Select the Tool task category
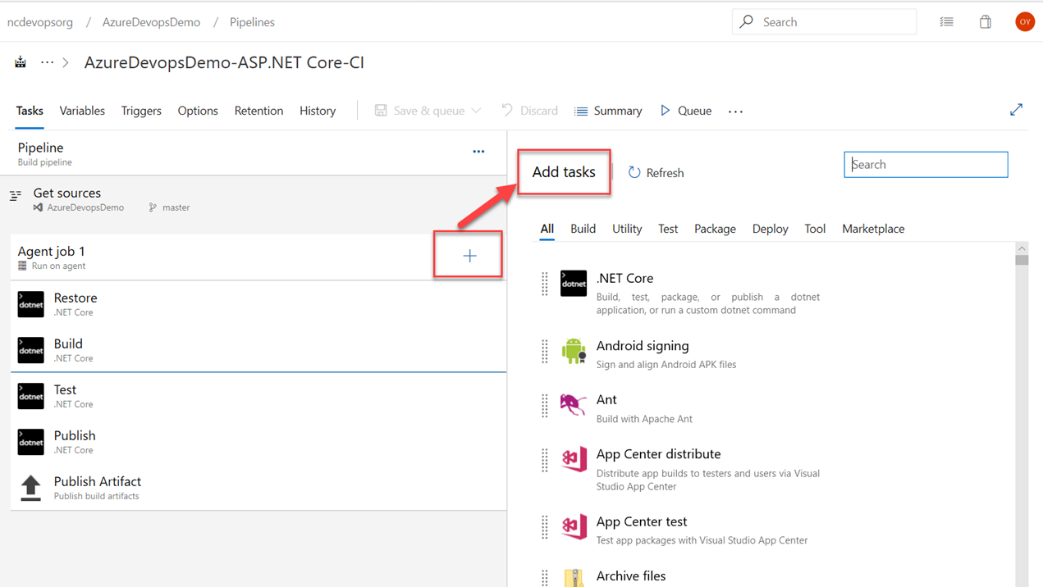The width and height of the screenshot is (1043, 587). (x=815, y=229)
